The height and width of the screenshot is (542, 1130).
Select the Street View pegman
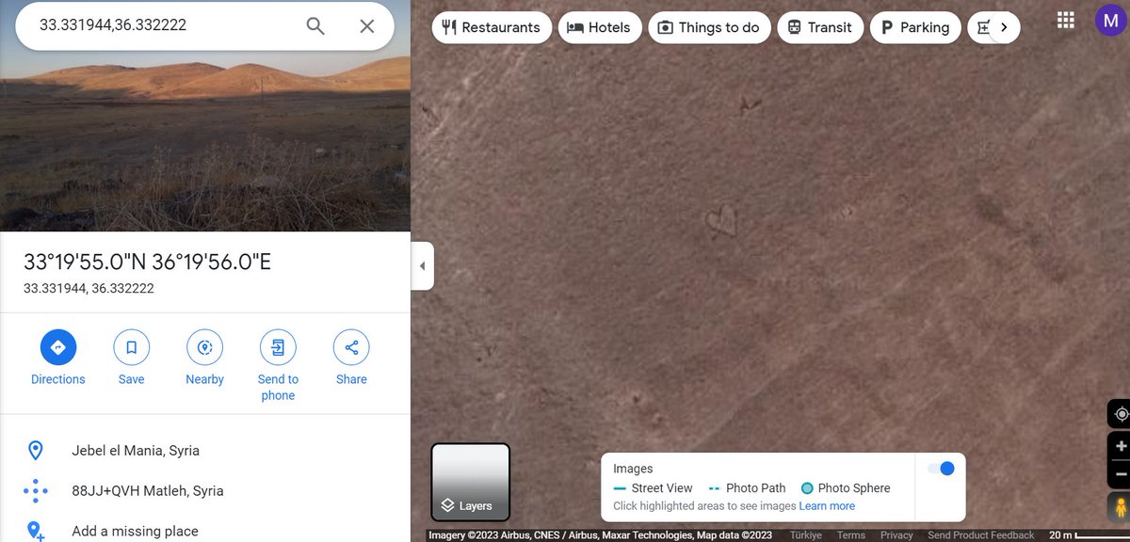[x=1121, y=509]
